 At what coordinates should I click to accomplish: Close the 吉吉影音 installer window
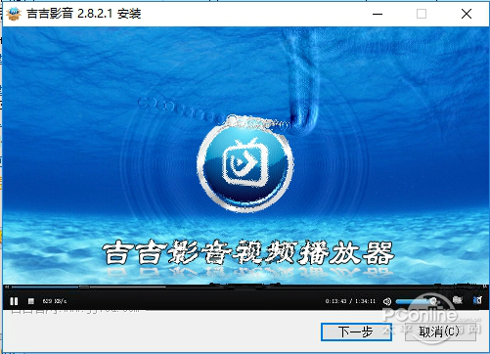[467, 14]
